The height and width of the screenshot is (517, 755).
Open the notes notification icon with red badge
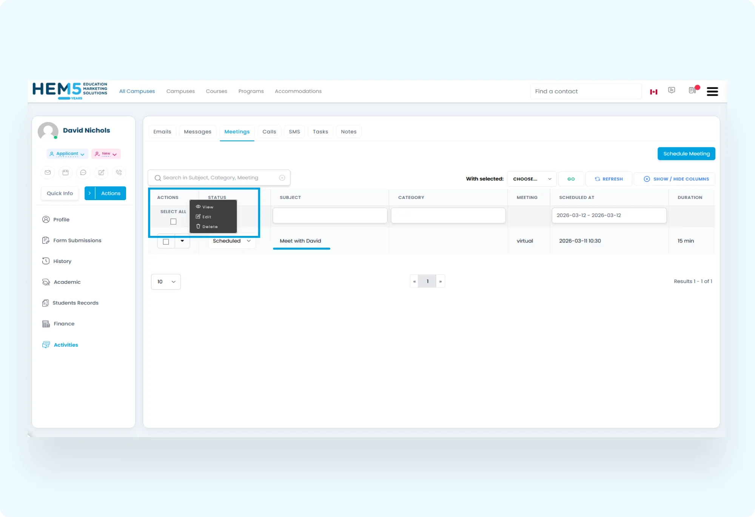pyautogui.click(x=692, y=91)
